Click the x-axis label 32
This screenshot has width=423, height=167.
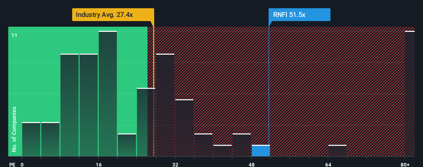(175, 164)
